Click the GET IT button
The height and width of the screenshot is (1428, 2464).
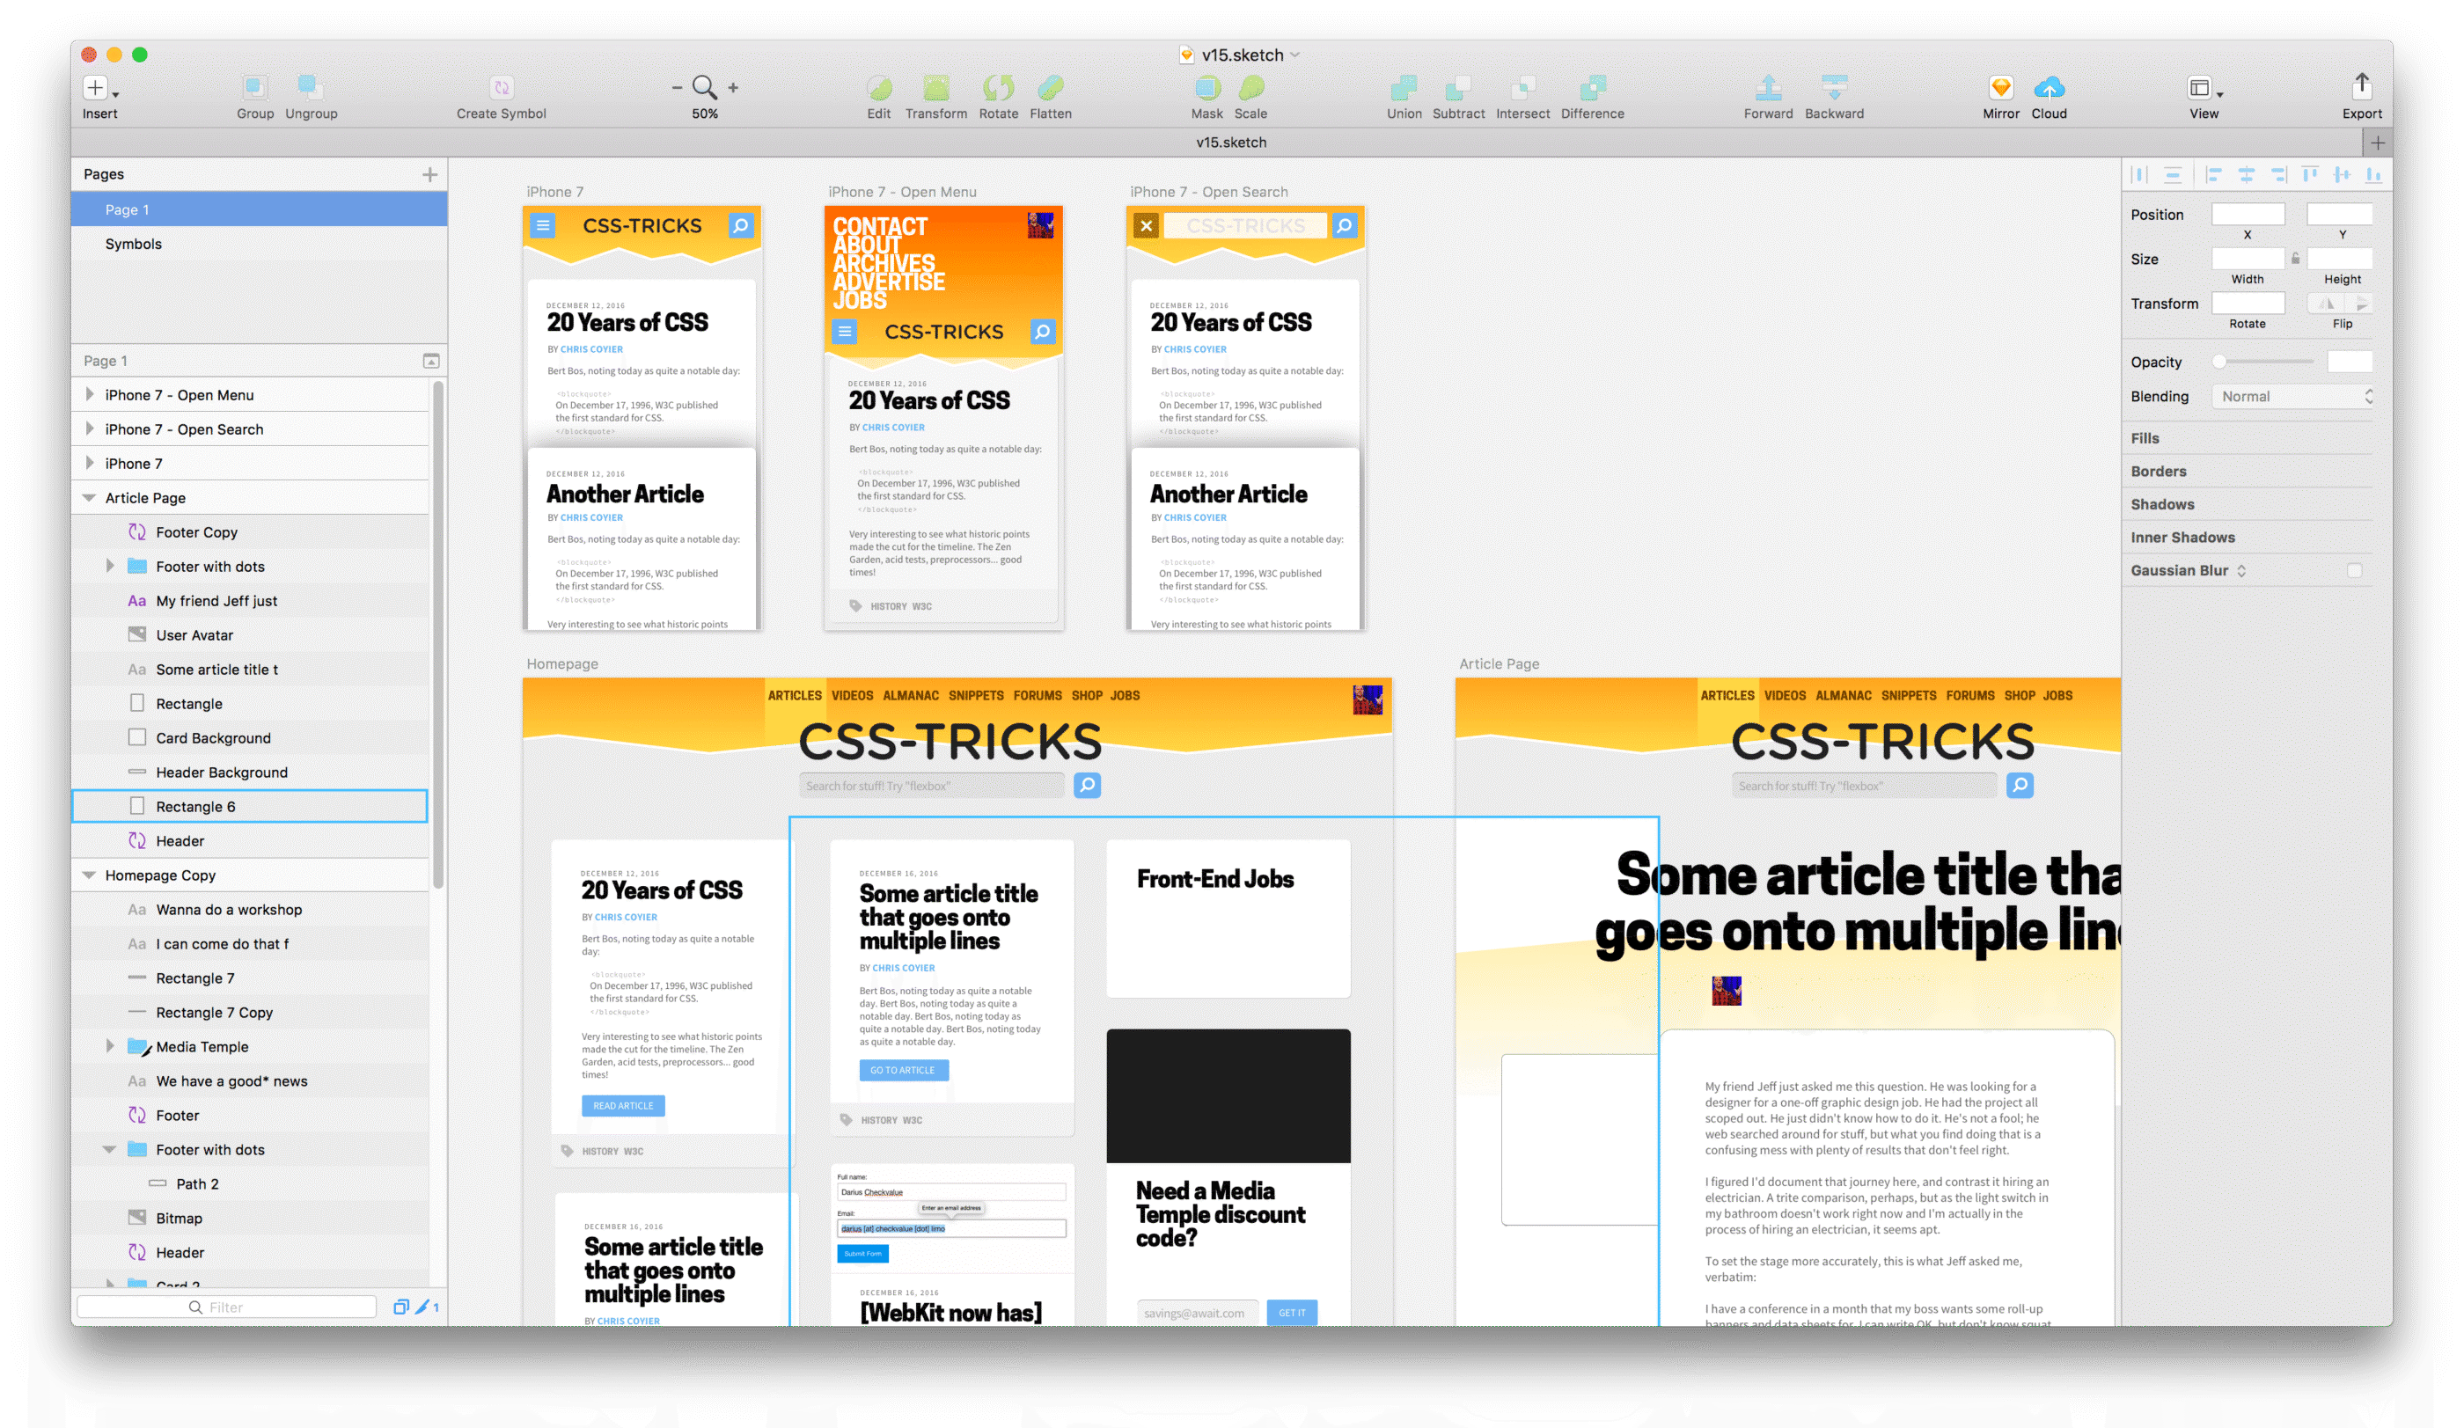tap(1292, 1313)
